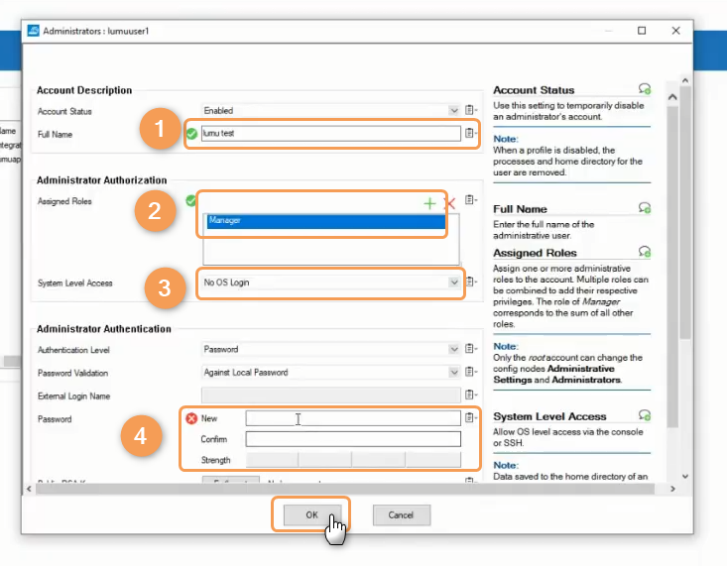The height and width of the screenshot is (566, 727).
Task: Expand the Account Status dropdown
Action: tap(453, 111)
